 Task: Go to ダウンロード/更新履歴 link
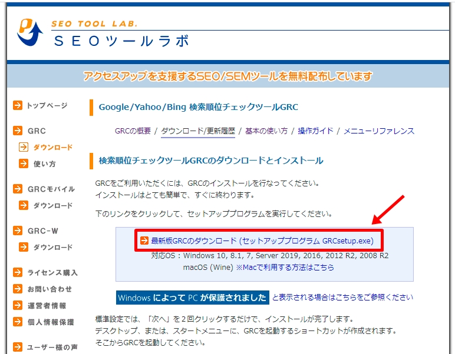198,131
